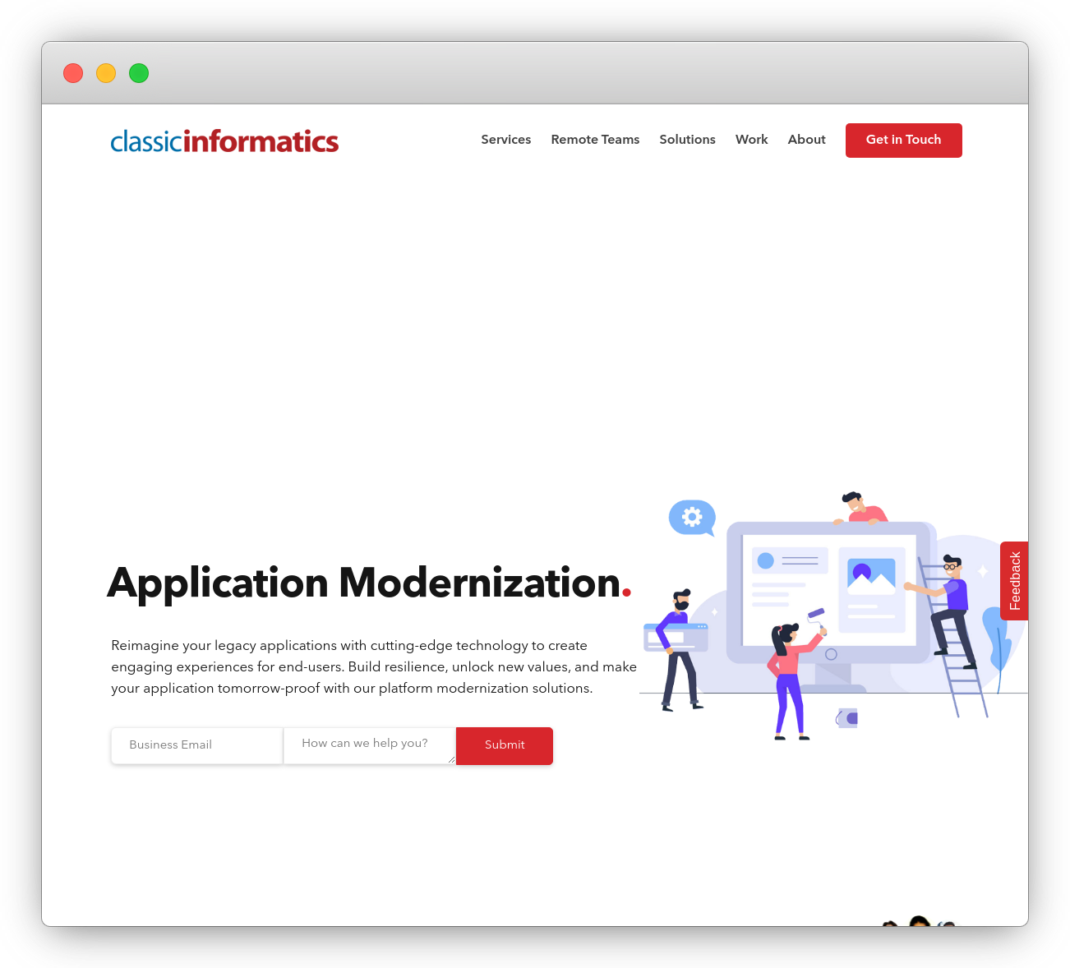The height and width of the screenshot is (968, 1070).
Task: Open the Remote Teams menu
Action: pyautogui.click(x=595, y=140)
